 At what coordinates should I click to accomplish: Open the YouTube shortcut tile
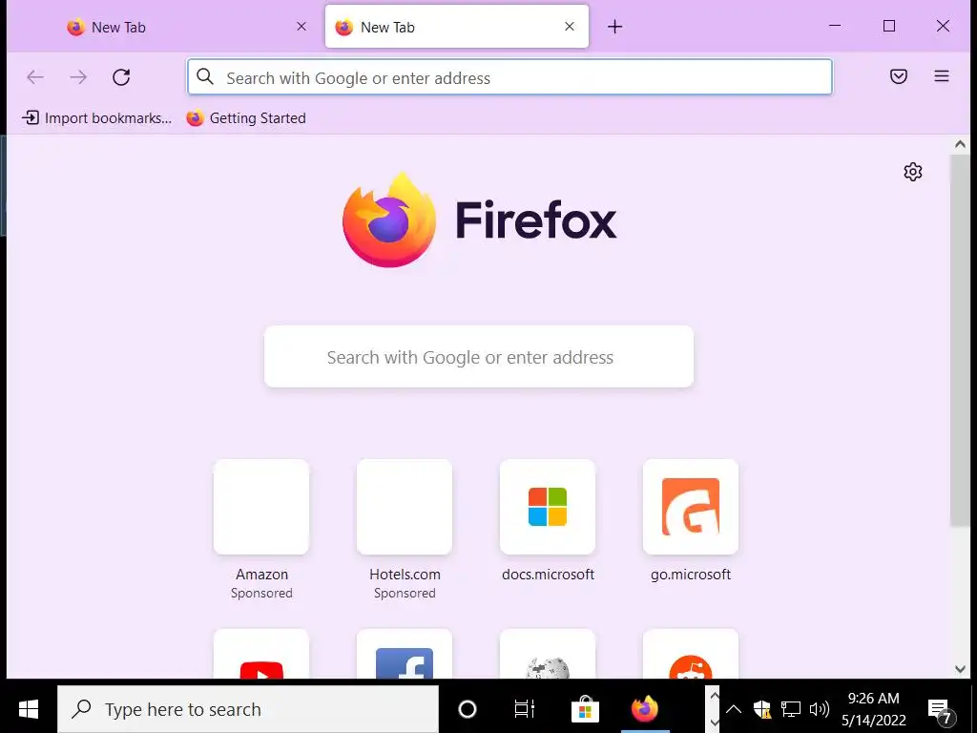coord(261,654)
